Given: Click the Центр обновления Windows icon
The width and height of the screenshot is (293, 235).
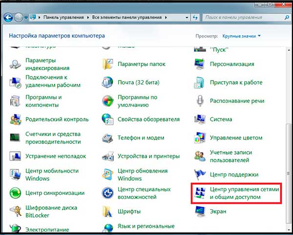Looking at the screenshot, I should coord(107,175).
